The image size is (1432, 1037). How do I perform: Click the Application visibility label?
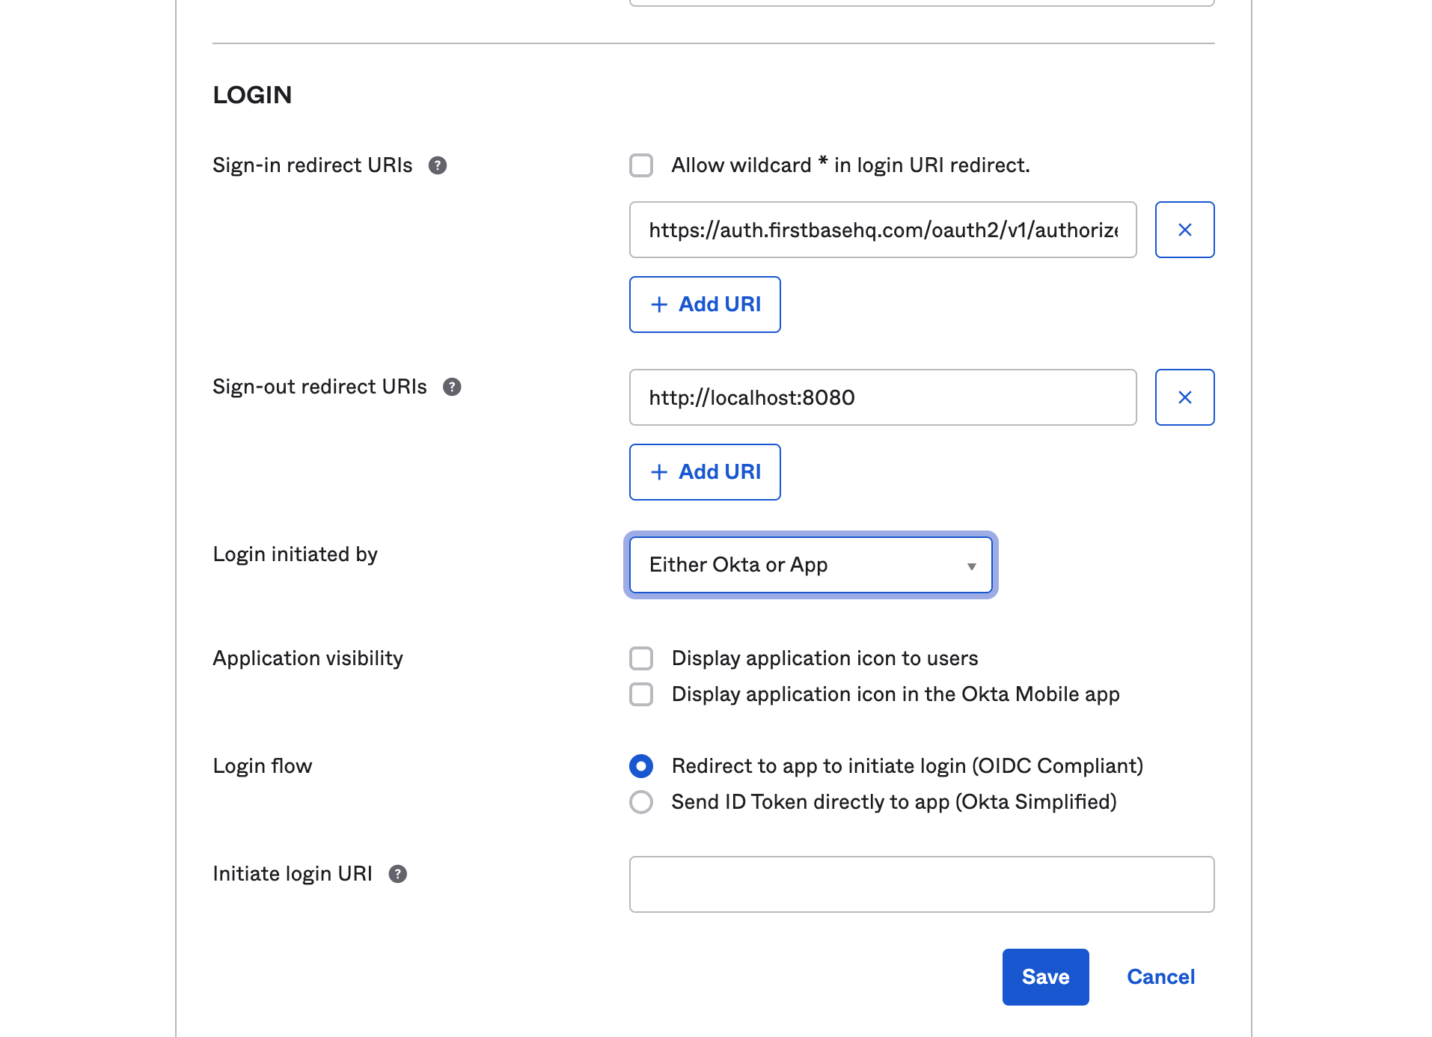coord(307,658)
